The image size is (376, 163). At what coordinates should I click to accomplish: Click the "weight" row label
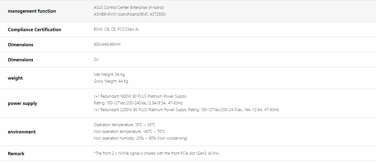15,78
